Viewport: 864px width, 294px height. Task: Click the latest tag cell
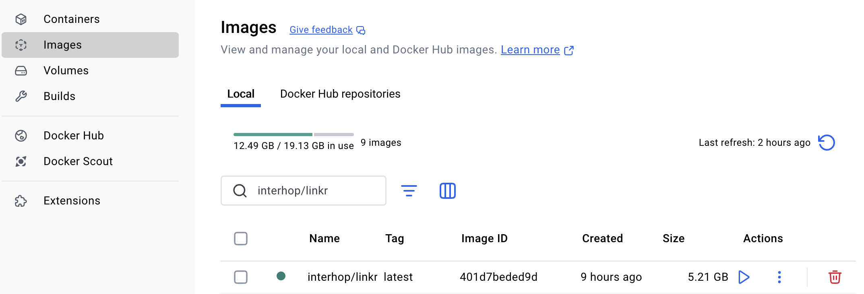click(398, 277)
